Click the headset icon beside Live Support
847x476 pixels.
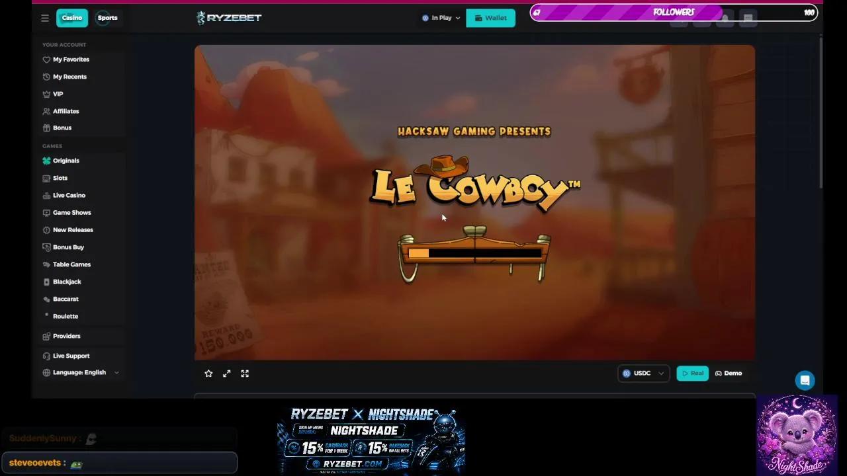[46, 356]
